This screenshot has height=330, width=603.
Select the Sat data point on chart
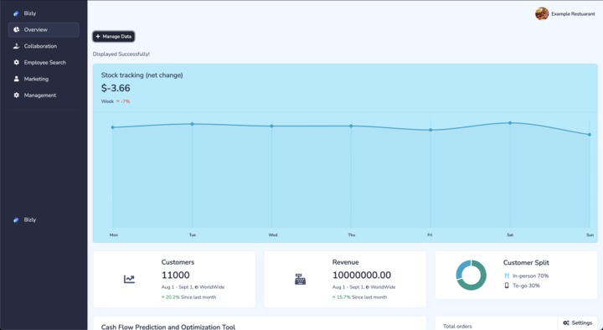pos(510,123)
